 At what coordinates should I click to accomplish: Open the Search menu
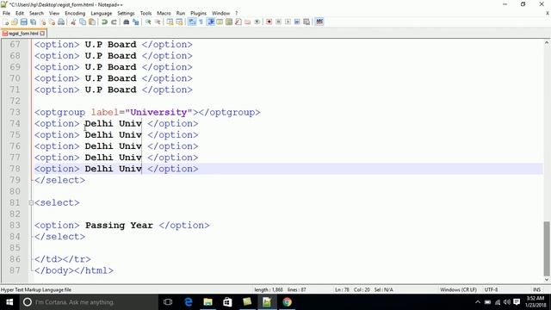click(36, 14)
